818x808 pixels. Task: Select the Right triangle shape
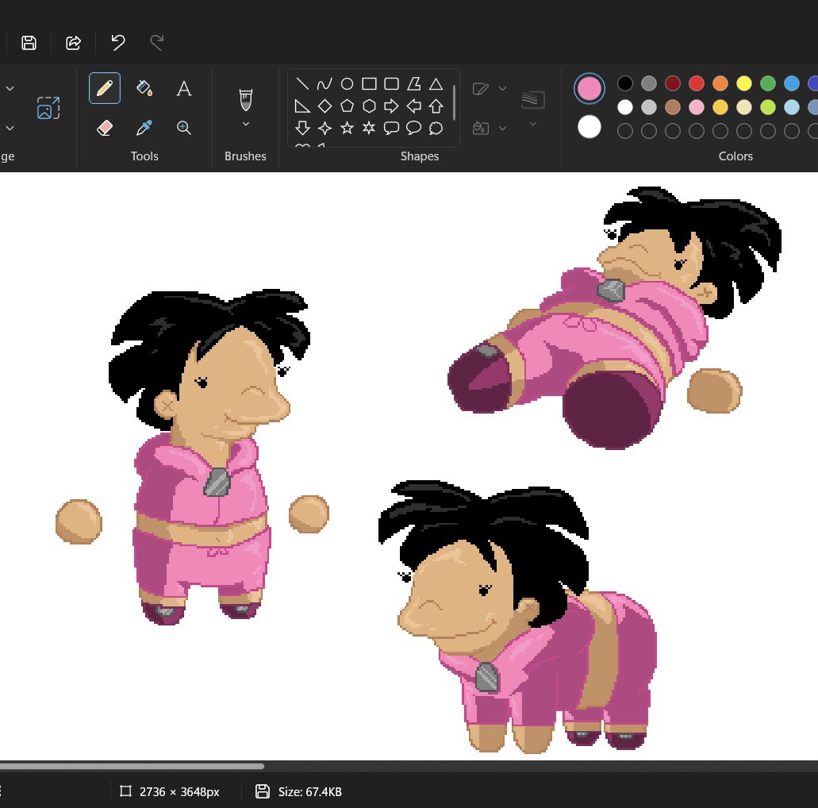tap(302, 106)
